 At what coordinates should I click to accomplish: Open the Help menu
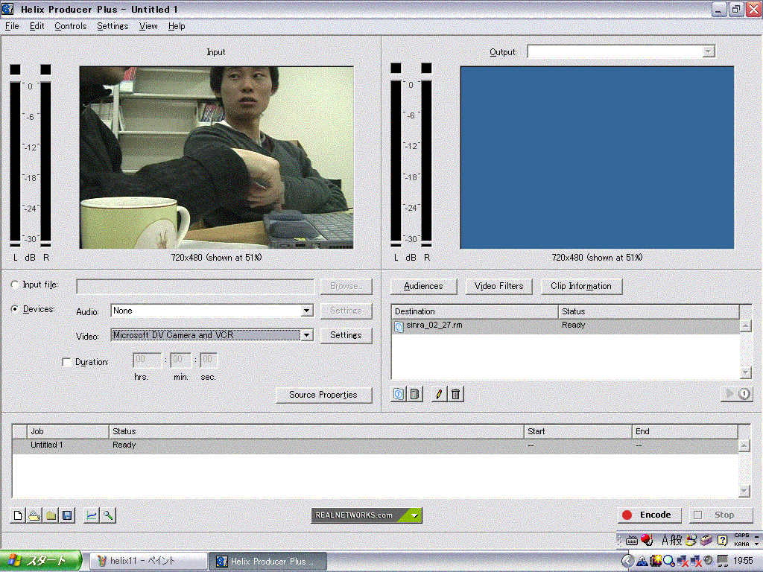[x=177, y=26]
